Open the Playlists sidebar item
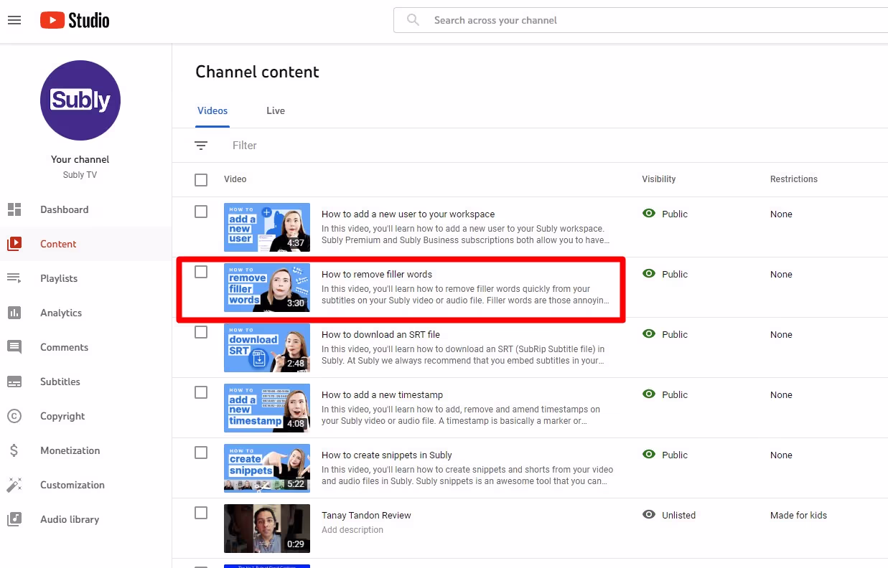Screen dimensions: 888x568 coord(59,278)
